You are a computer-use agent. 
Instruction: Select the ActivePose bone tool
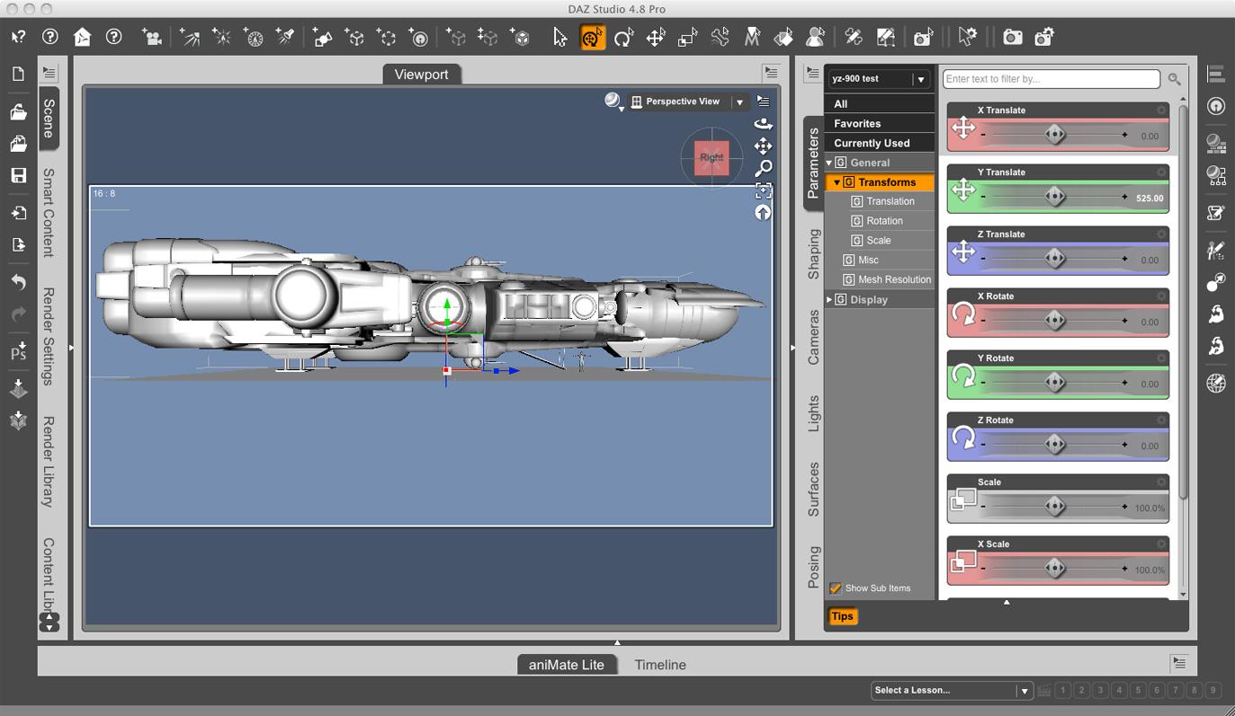point(720,37)
